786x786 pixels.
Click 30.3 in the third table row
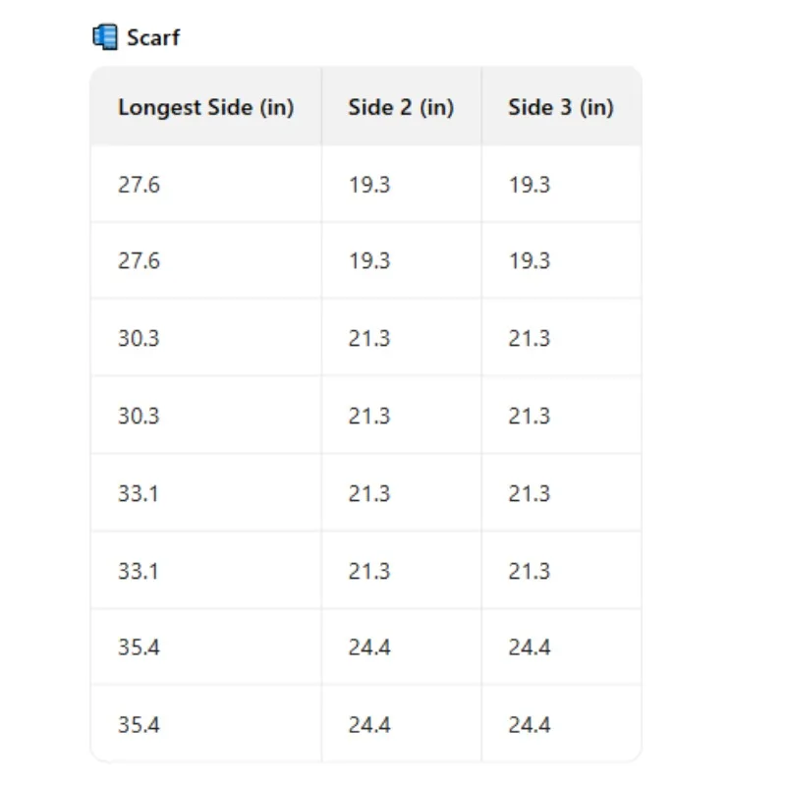click(139, 339)
